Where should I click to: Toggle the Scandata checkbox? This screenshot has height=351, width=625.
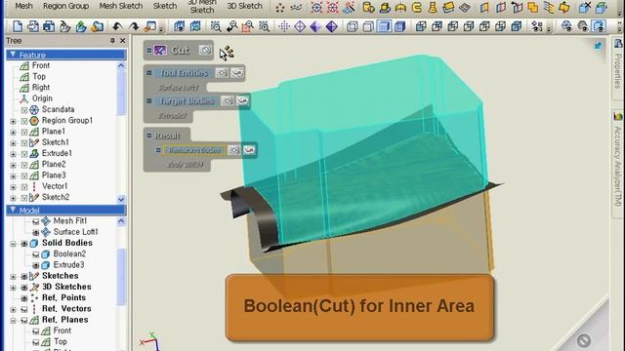pyautogui.click(x=24, y=109)
